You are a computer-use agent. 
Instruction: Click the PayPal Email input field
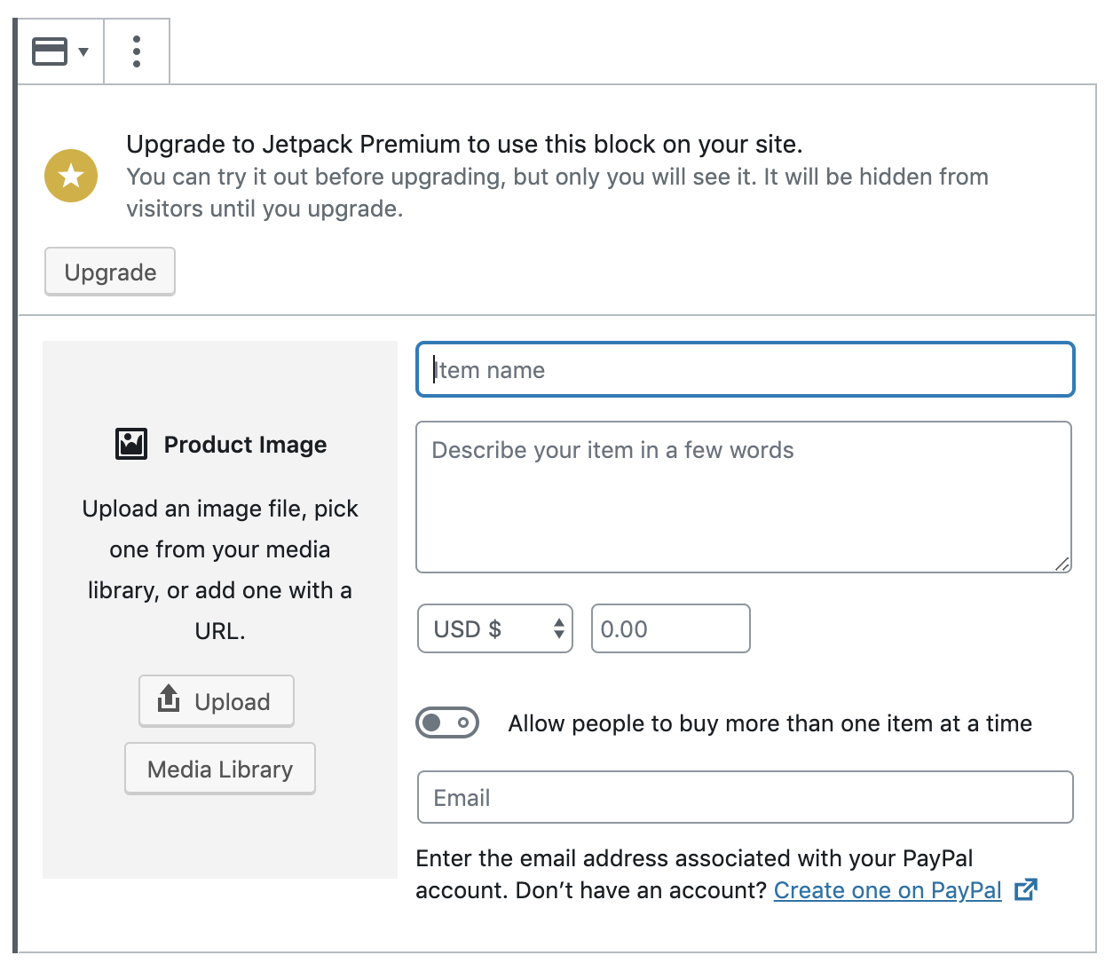click(746, 797)
